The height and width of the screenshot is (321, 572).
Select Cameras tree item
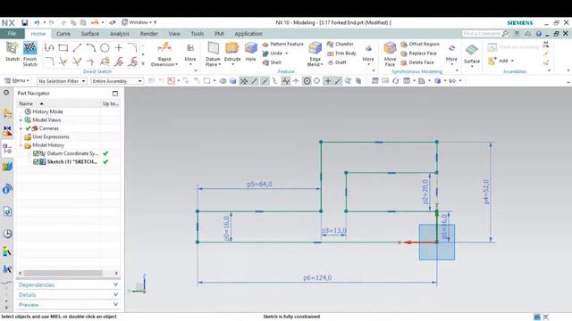pos(49,128)
